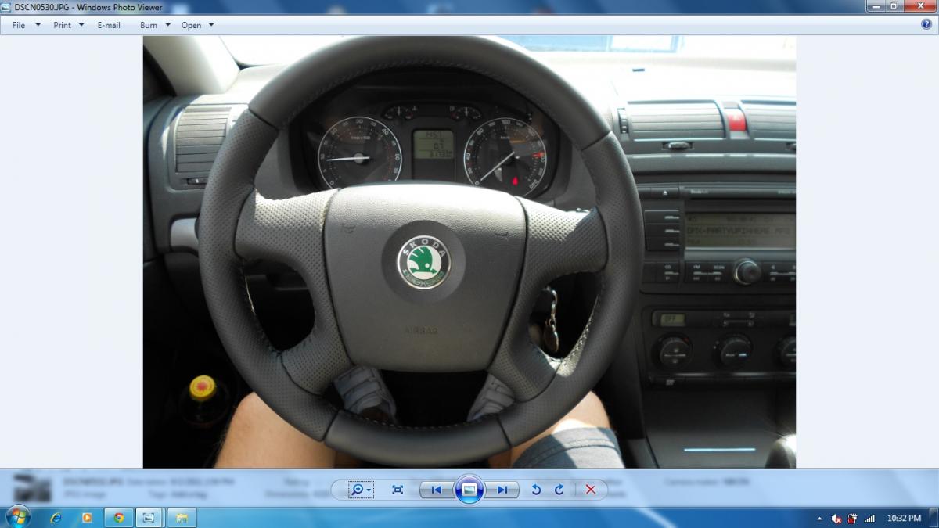Screen dimensions: 939x528
Task: Rotate photo clockwise
Action: click(x=559, y=490)
